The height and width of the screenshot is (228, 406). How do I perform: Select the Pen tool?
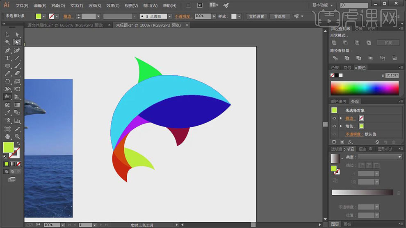coord(7,50)
